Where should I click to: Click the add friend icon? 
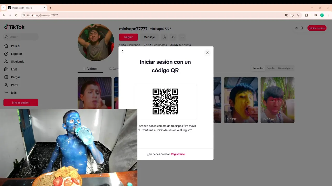tap(164, 37)
